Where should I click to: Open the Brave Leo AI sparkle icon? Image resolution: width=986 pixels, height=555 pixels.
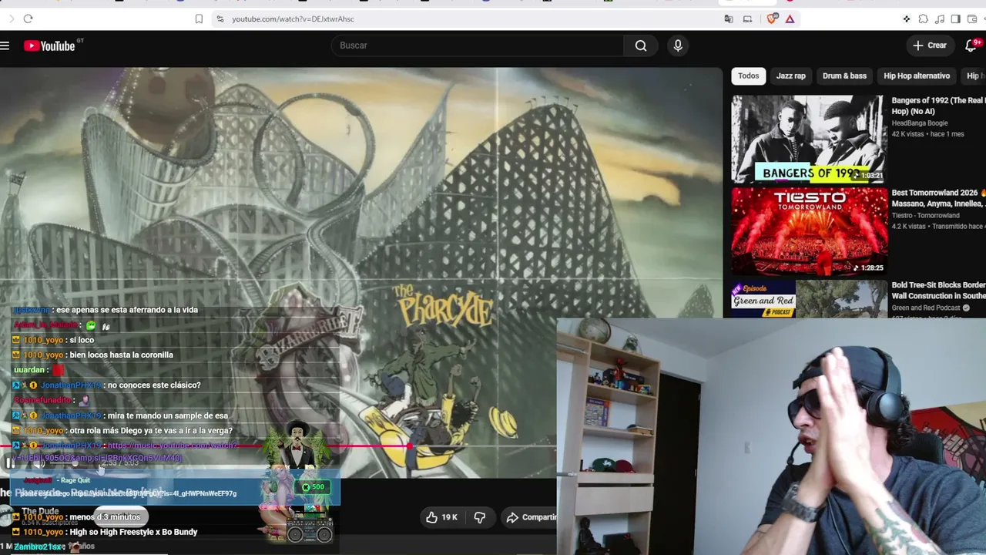pyautogui.click(x=907, y=18)
